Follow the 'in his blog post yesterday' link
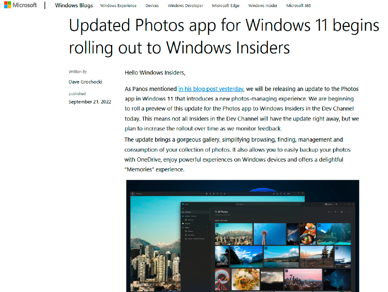The height and width of the screenshot is (292, 388). pos(211,89)
